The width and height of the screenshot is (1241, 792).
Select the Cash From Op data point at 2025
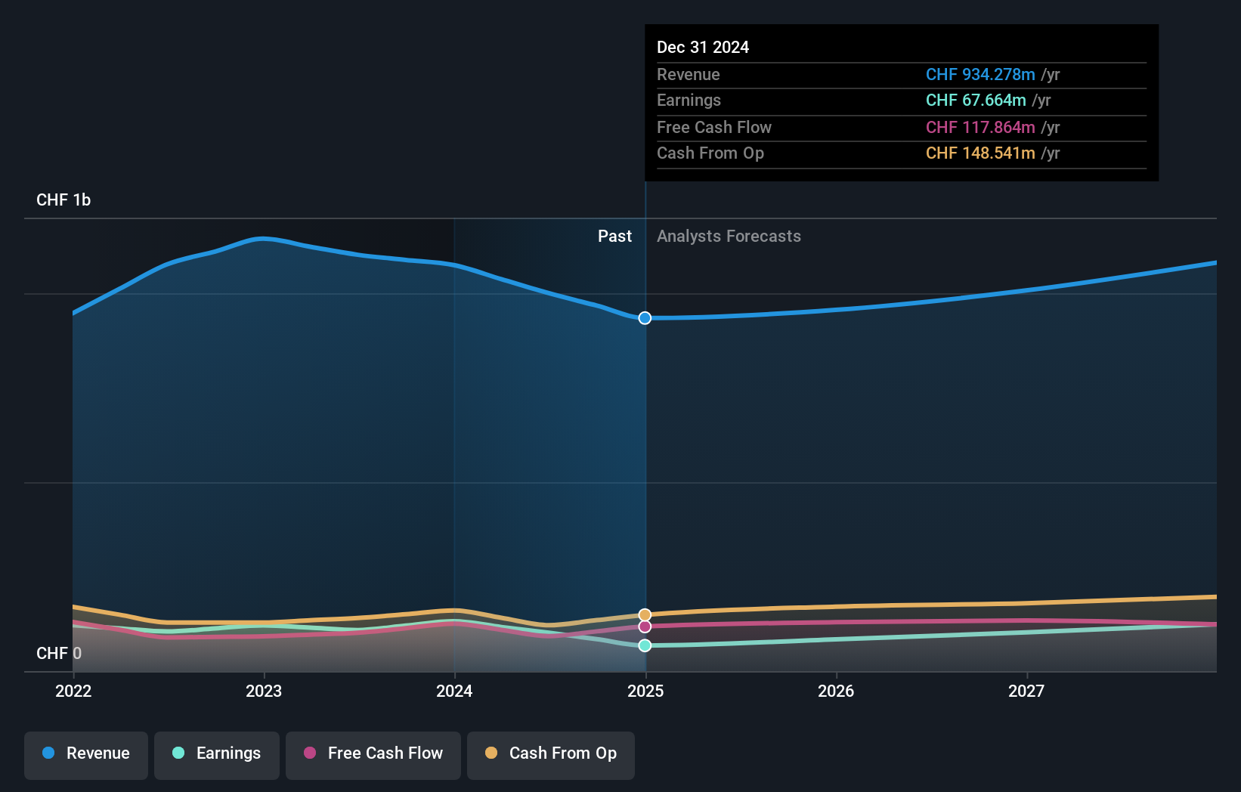click(x=645, y=615)
